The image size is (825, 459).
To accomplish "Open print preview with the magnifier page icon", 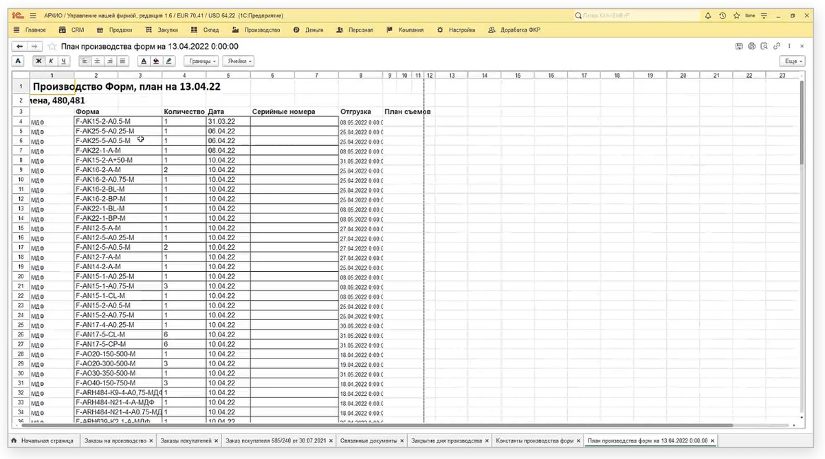I will point(764,46).
